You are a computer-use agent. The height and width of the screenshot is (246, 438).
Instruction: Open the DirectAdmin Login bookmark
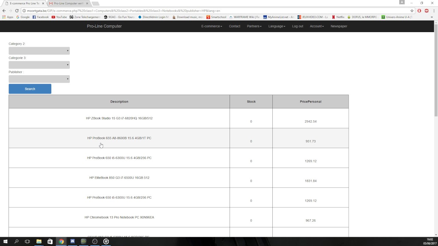click(153, 17)
